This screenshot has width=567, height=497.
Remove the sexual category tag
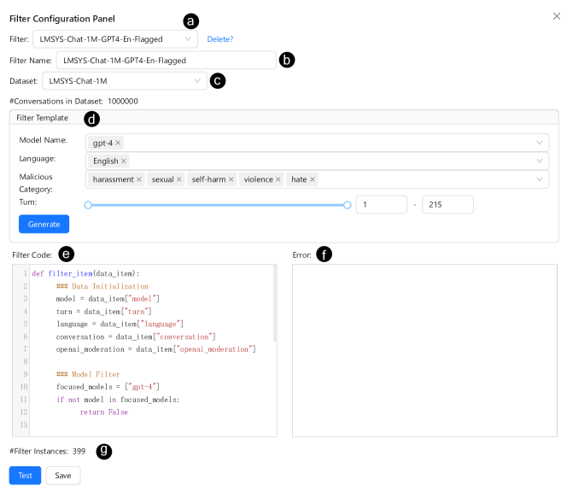coord(179,179)
